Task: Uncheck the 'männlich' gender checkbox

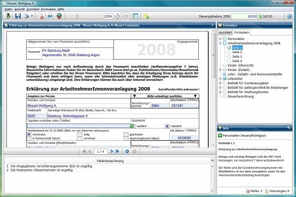Action: click(167, 126)
